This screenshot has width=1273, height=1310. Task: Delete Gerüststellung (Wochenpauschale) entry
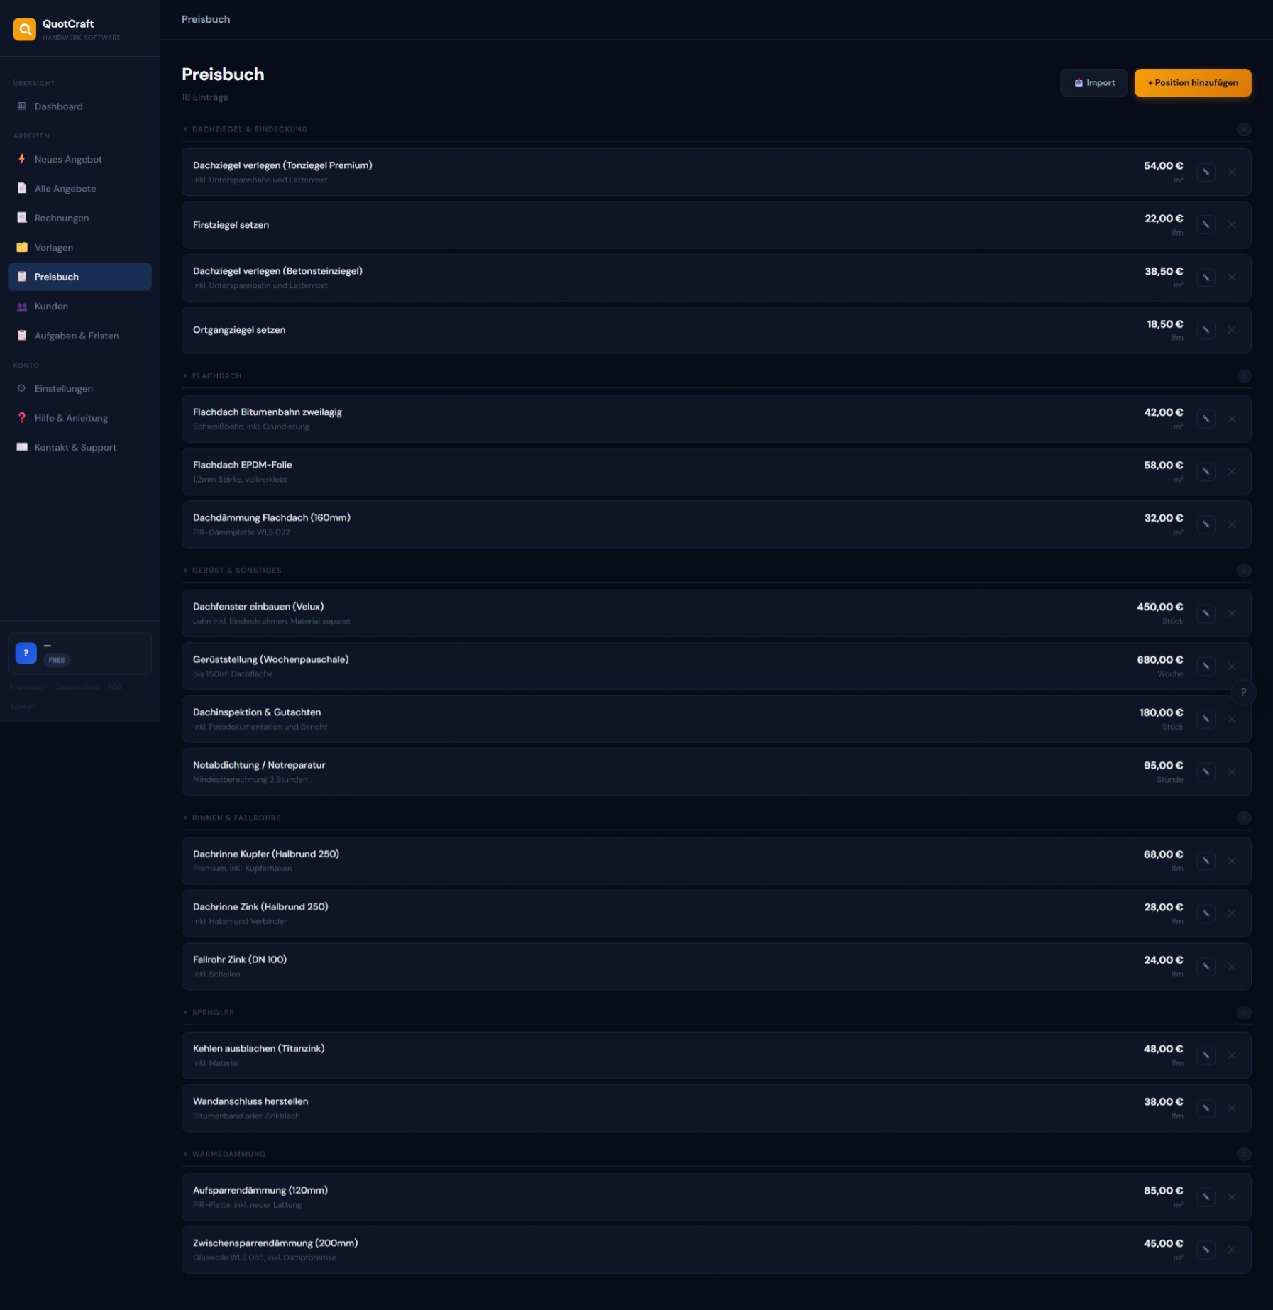[x=1232, y=666]
